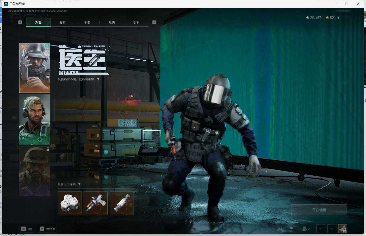366x236 pixels.
Task: Click the 20,167 currency balance
Action: (x=314, y=18)
